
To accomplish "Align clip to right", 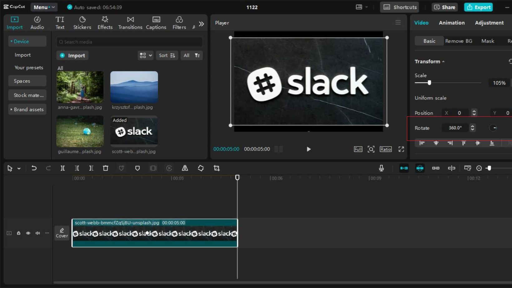I will pos(450,143).
